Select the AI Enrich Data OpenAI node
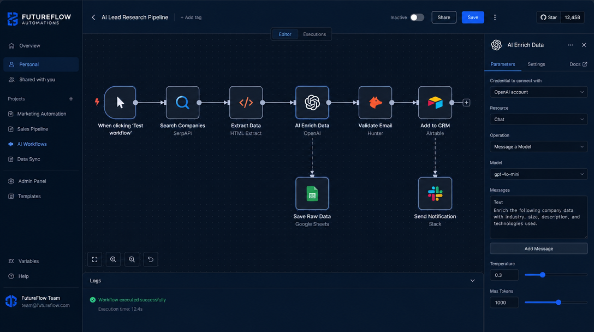 312,102
